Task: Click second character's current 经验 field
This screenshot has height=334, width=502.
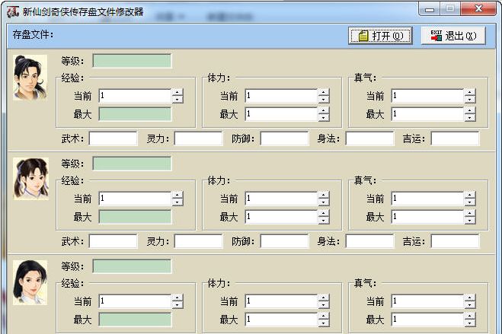Action: (135, 199)
